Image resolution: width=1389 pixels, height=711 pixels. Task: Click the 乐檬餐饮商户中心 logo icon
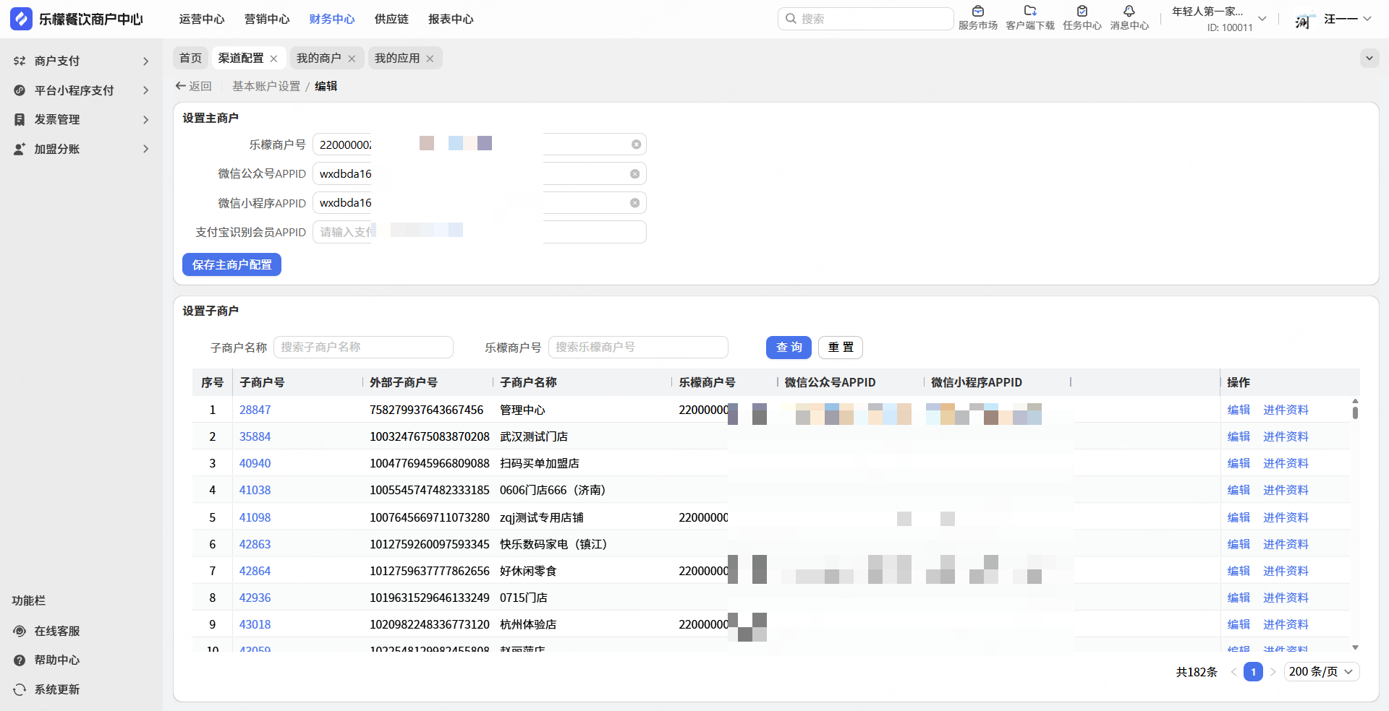click(21, 19)
